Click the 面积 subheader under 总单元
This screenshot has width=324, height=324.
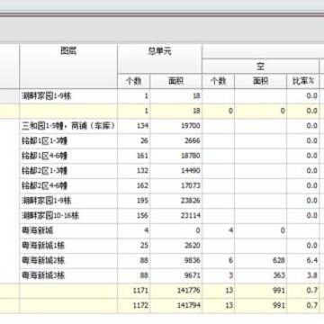tap(175, 81)
